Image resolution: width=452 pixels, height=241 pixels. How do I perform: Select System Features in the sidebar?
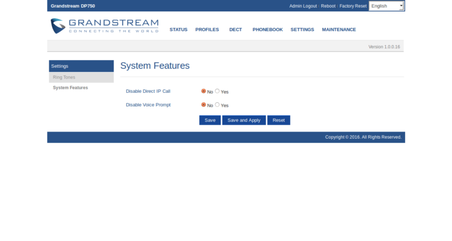click(x=70, y=87)
